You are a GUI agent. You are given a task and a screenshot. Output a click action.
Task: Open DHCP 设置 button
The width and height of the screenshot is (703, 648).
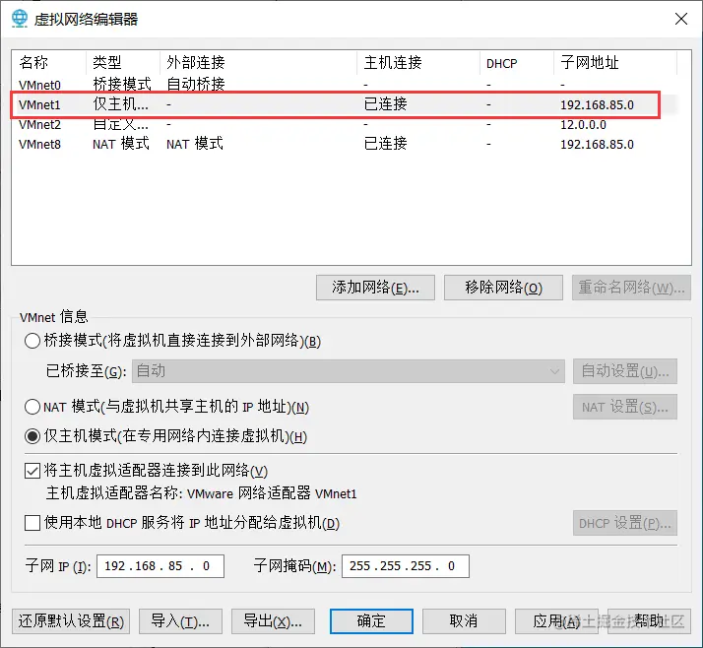point(625,523)
